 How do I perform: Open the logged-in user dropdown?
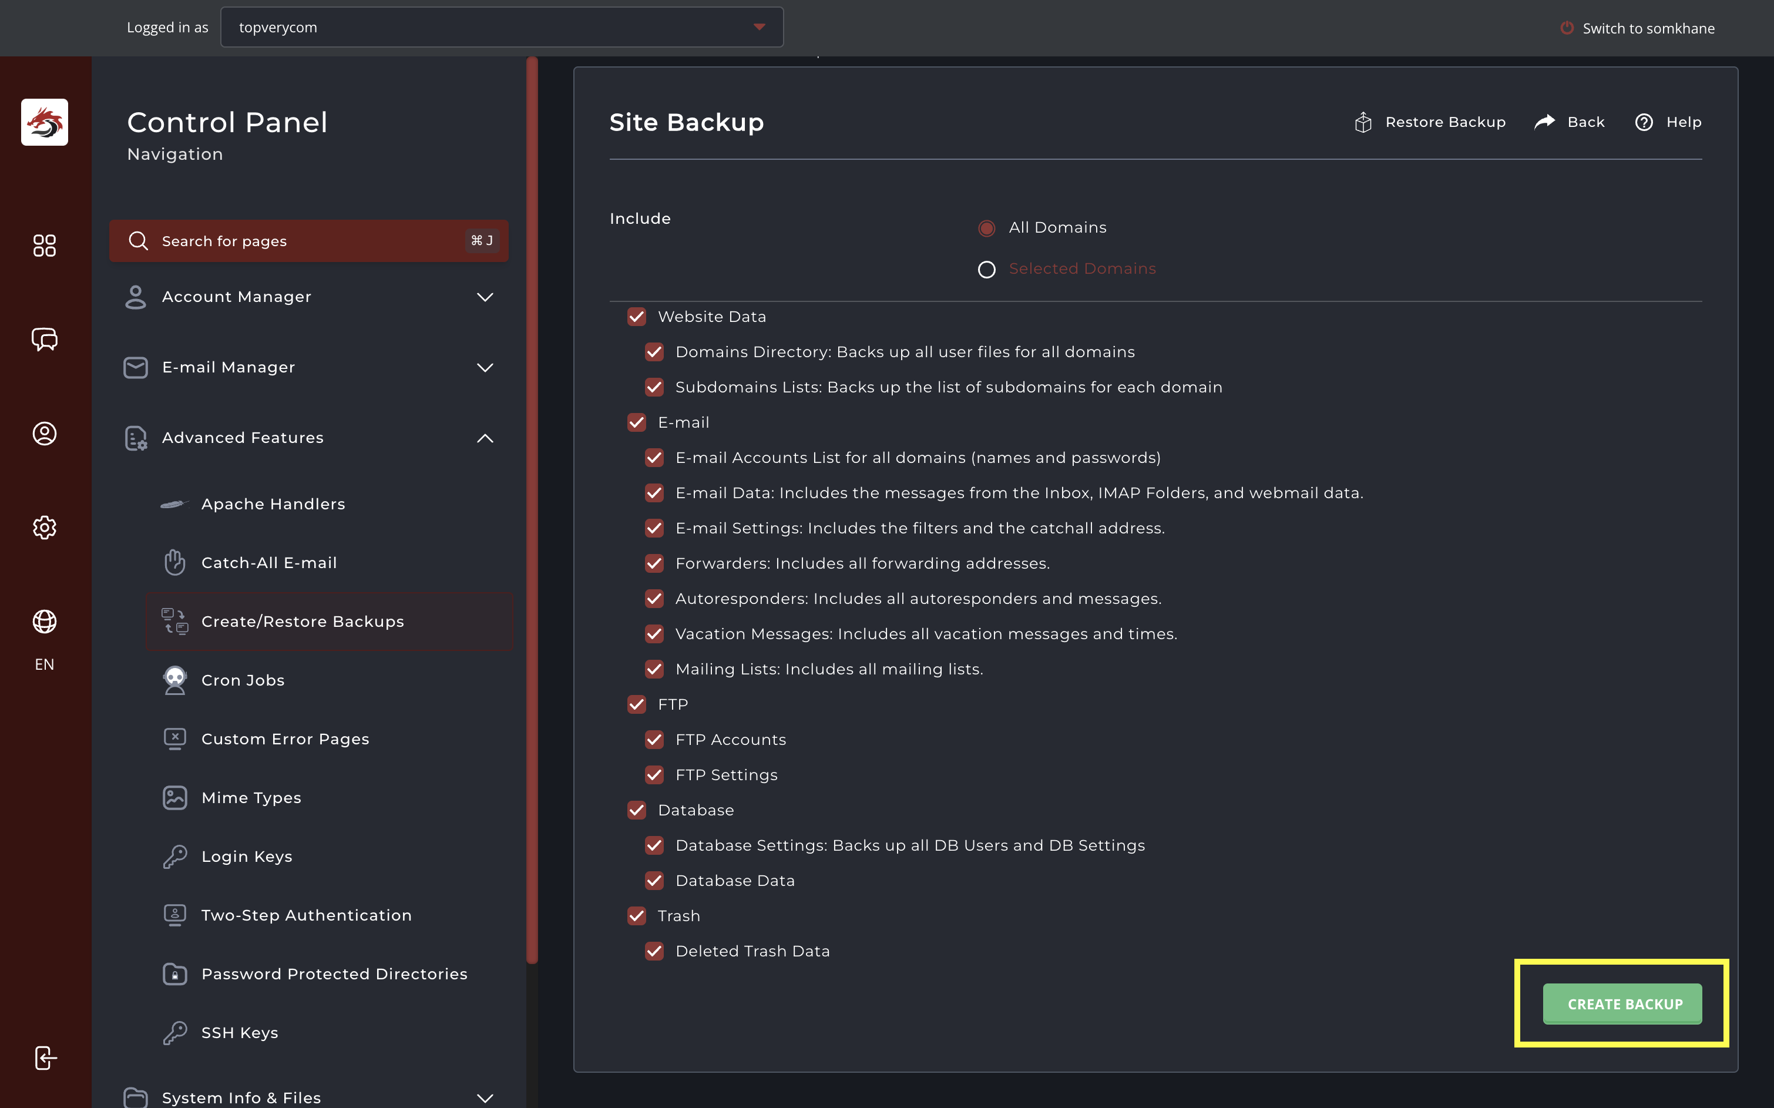point(502,27)
